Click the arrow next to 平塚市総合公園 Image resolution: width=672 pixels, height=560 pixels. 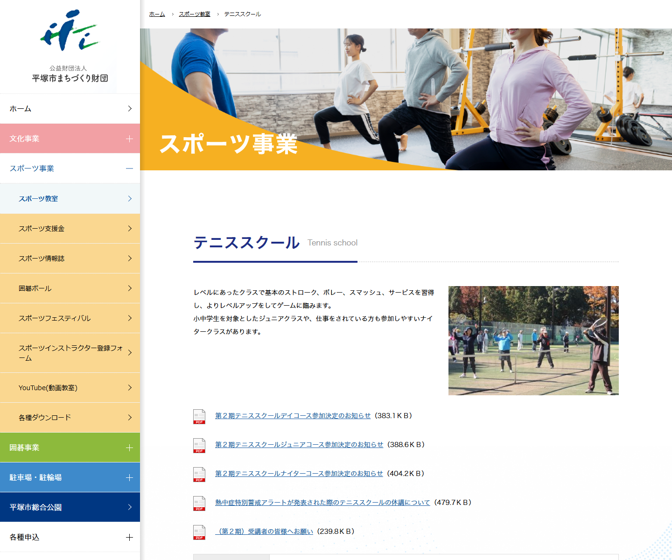pos(130,507)
